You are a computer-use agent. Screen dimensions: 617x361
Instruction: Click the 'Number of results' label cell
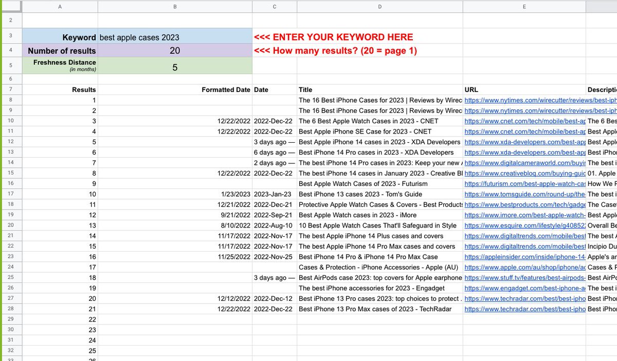(60, 51)
